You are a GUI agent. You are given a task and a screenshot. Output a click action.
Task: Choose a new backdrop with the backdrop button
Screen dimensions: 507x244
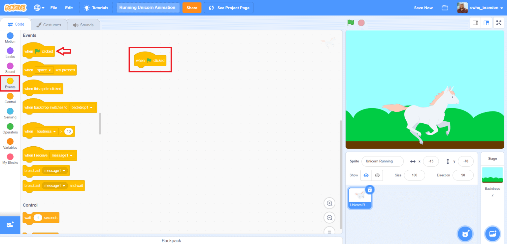[x=492, y=233]
